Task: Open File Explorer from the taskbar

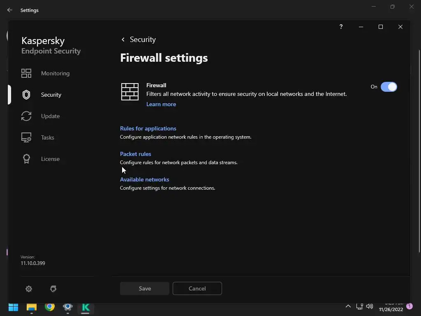Action: pyautogui.click(x=31, y=307)
